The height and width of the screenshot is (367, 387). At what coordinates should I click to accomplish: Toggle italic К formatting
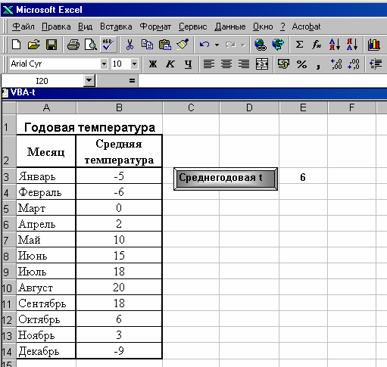tap(170, 64)
